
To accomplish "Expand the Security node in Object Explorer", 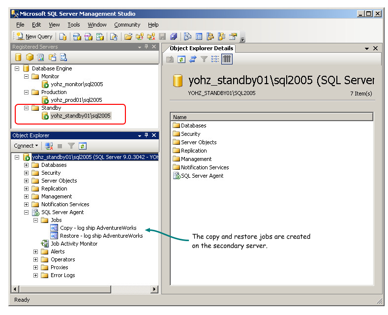I will pos(26,173).
